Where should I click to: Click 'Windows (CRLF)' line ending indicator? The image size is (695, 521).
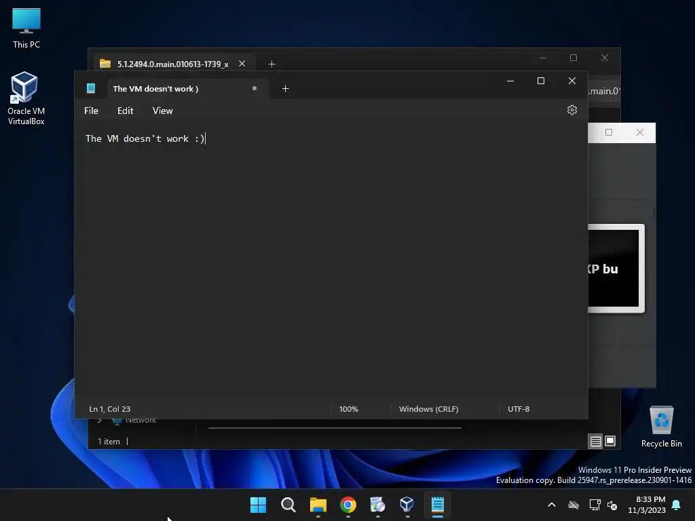pos(429,409)
